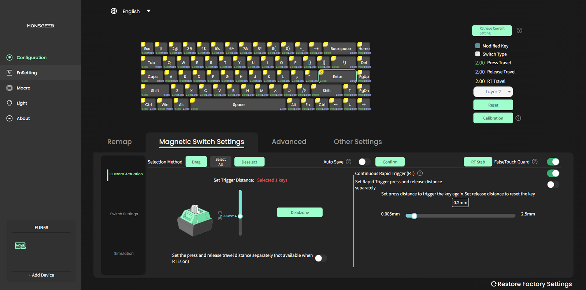Increase trigger distance with plus stepper

tap(220, 219)
